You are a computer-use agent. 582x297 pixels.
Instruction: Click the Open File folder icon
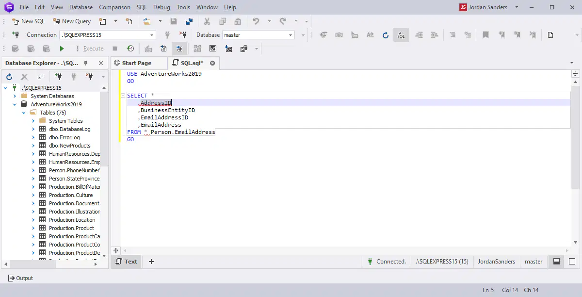[146, 21]
